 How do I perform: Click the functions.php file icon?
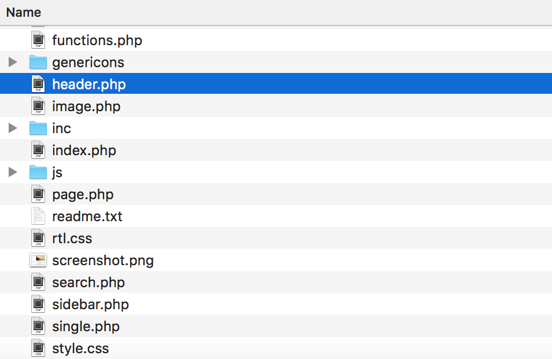pos(38,40)
